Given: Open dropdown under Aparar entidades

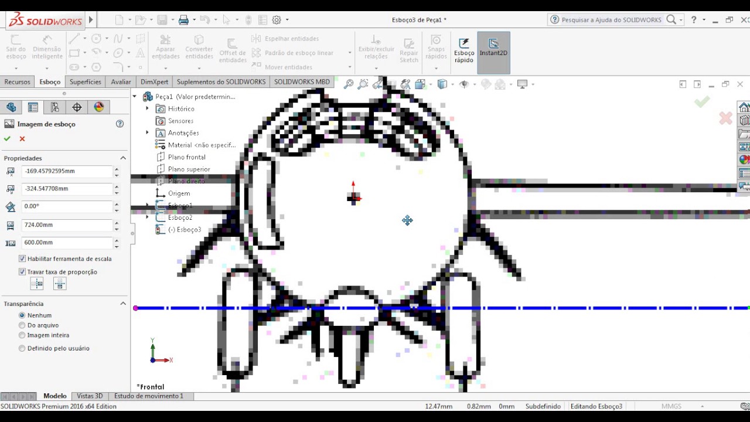Looking at the screenshot, I should point(165,67).
